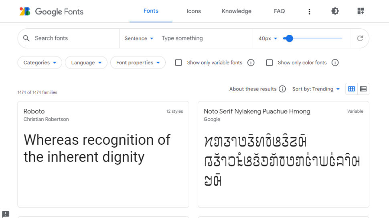Toggle the dark theme icon

[x=335, y=11]
